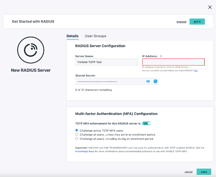Save the RADIUS server configuration
Screen dimensions: 216x177
point(204,172)
